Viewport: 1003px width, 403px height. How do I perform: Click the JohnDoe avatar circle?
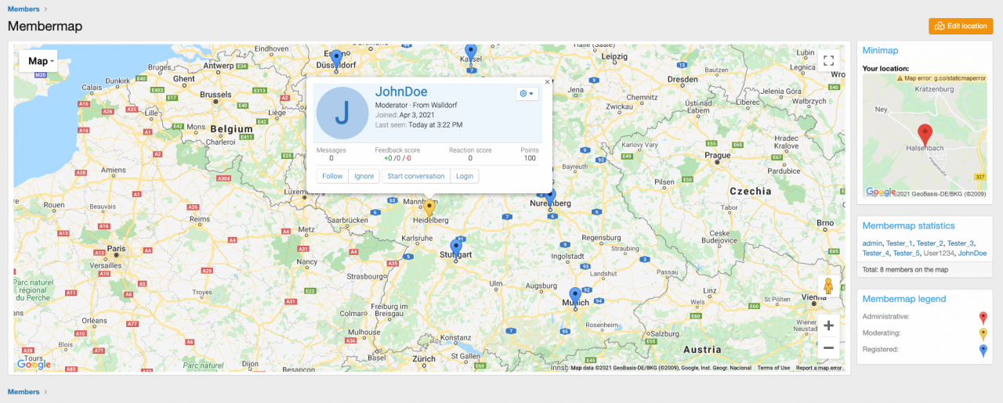342,113
